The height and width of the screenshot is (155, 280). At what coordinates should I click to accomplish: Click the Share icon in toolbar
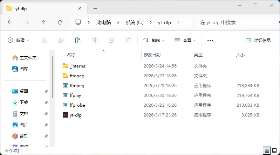click(111, 40)
